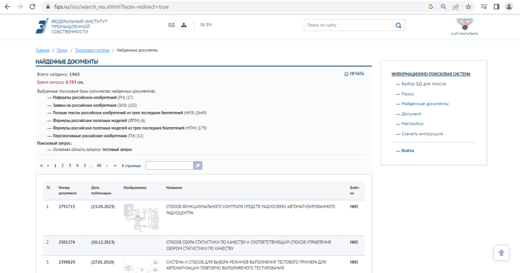Open Поисковая система breadcrumb link
The image size is (520, 273).
pos(92,50)
